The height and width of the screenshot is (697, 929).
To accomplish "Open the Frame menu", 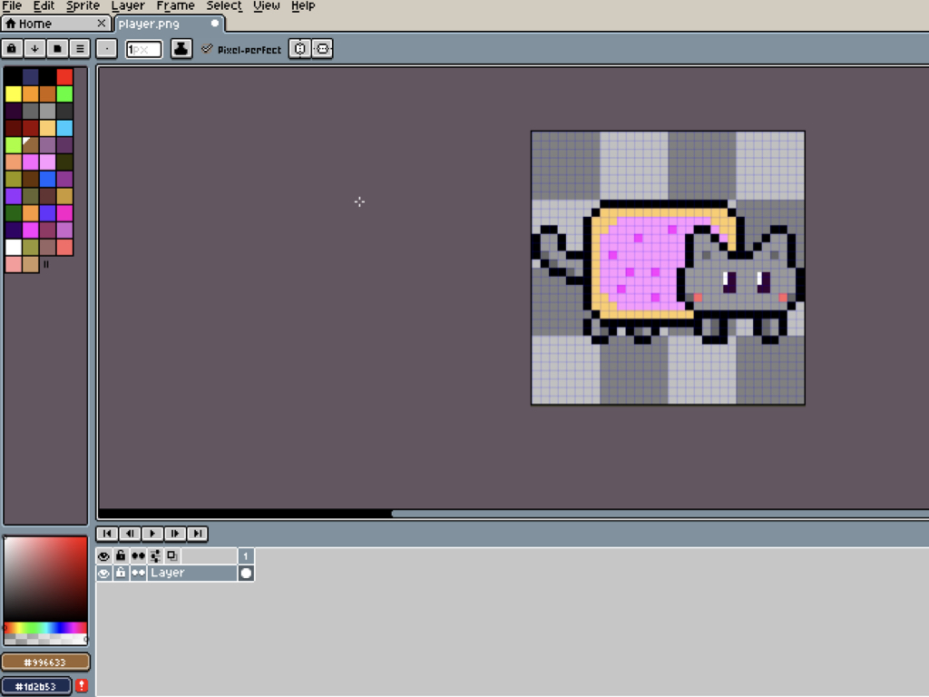I will [x=175, y=6].
